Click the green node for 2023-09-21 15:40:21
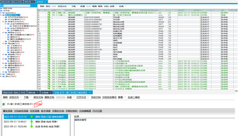238x136 pixels. (32, 121)
